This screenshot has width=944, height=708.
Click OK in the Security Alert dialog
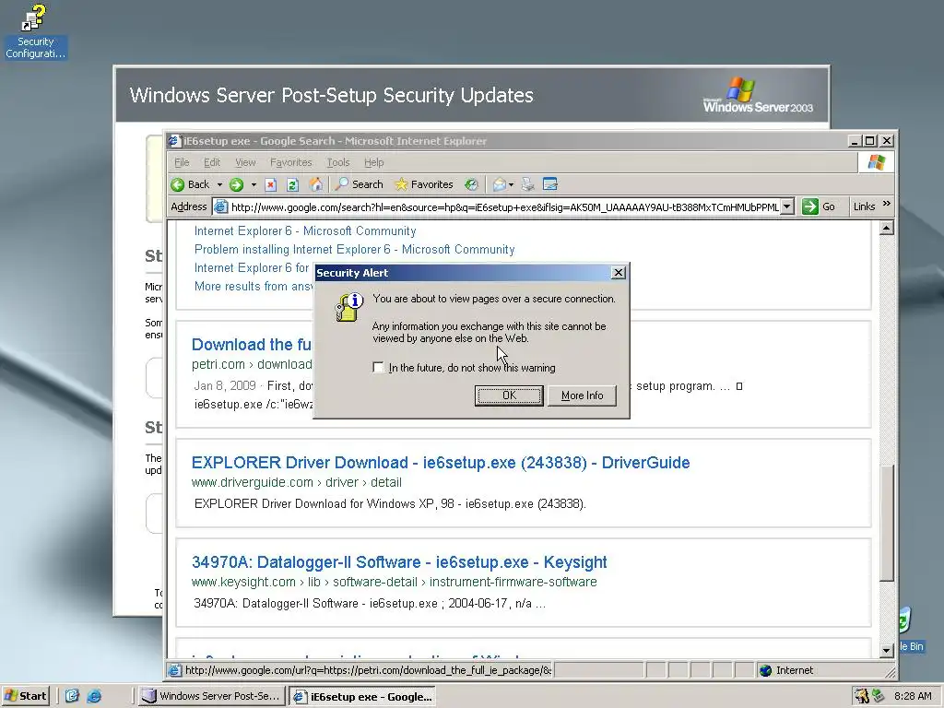tap(509, 395)
